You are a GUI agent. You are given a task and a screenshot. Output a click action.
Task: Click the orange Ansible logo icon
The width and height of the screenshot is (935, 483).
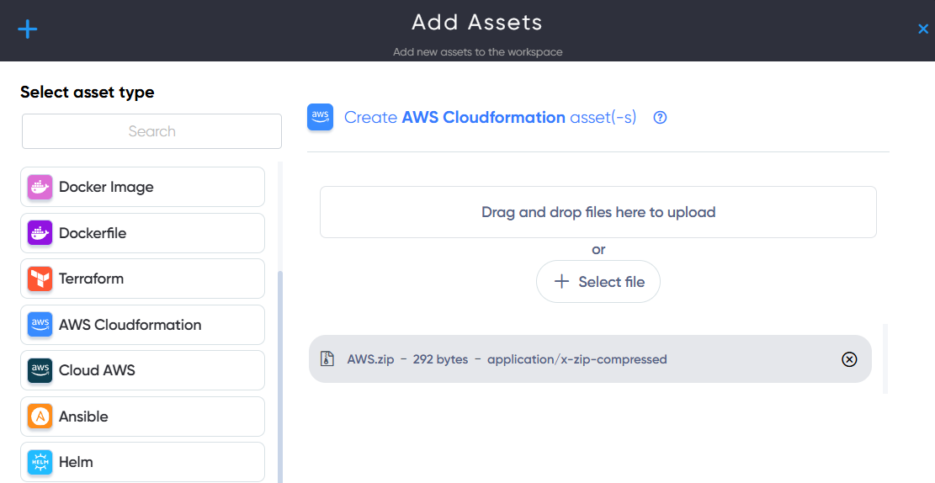click(x=40, y=417)
